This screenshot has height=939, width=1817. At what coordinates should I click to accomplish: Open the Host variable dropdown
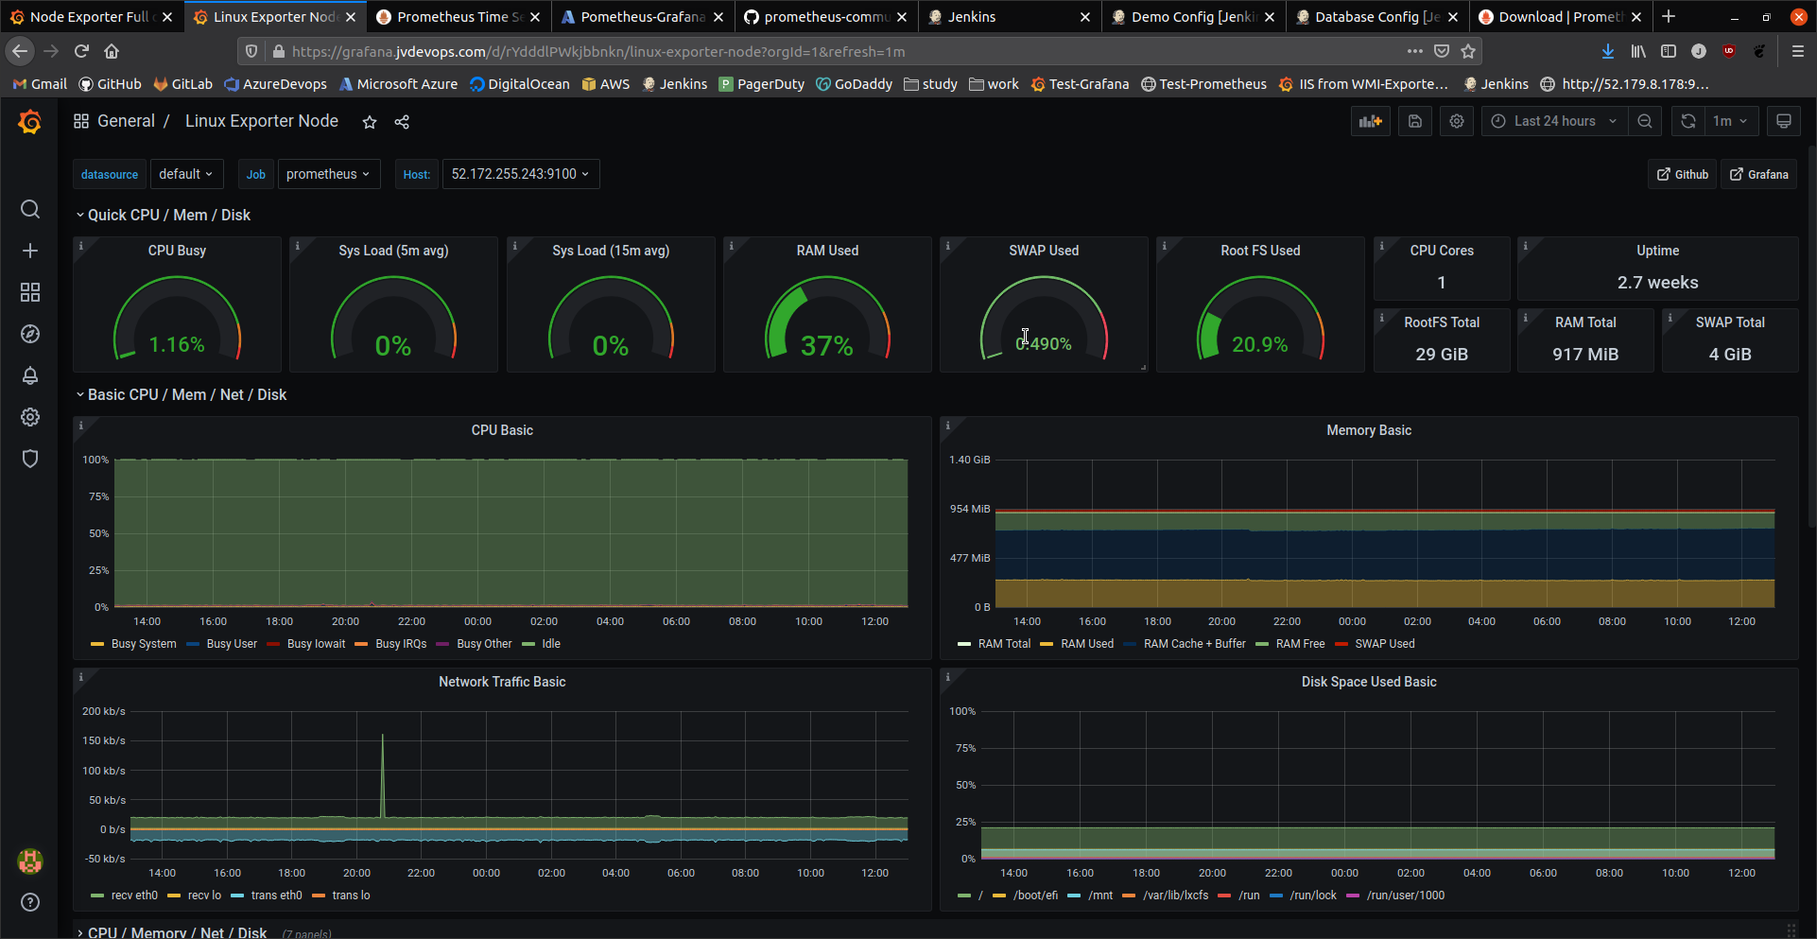coord(520,174)
